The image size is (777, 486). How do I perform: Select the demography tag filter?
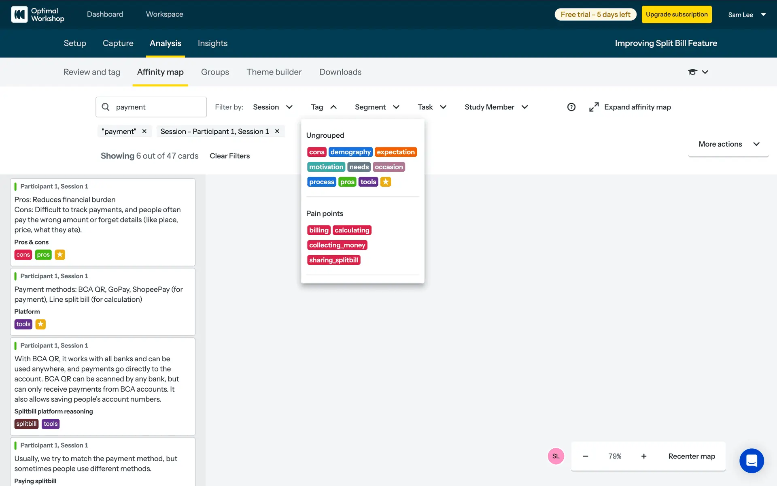pyautogui.click(x=350, y=152)
